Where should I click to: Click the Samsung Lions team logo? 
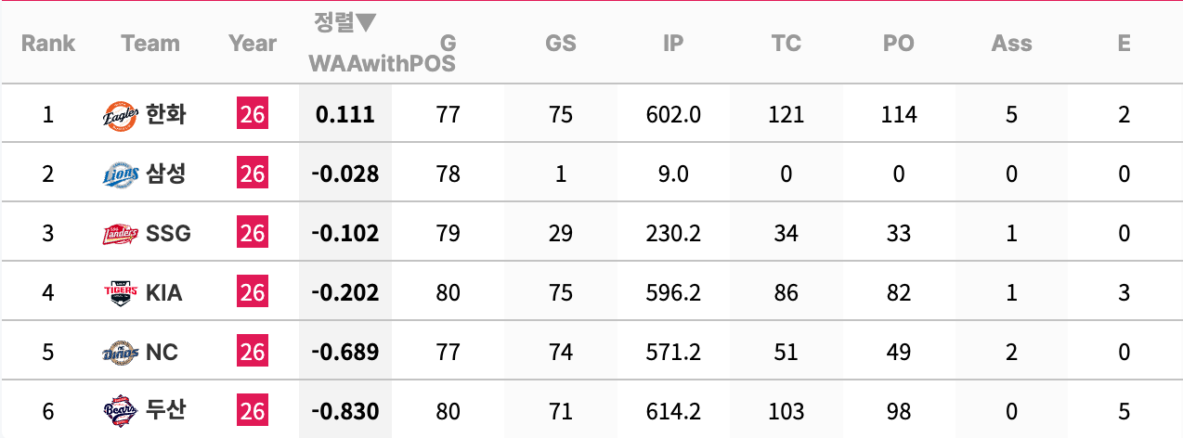tap(121, 174)
